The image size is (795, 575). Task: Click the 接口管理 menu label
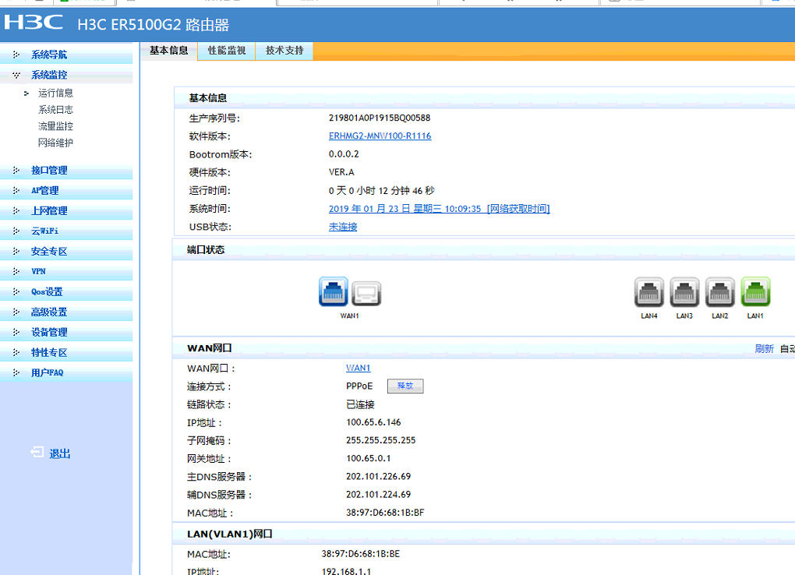(49, 171)
